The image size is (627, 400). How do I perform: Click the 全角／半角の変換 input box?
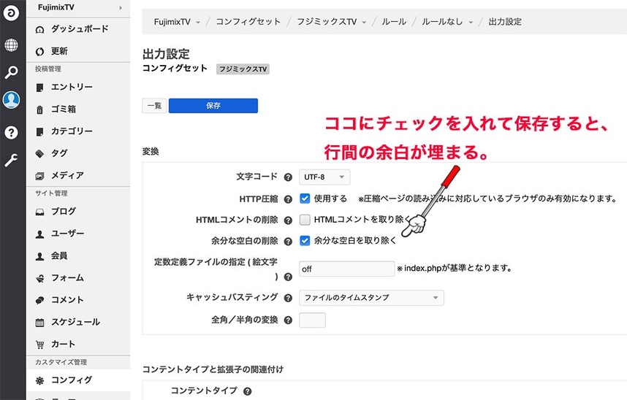pos(312,320)
